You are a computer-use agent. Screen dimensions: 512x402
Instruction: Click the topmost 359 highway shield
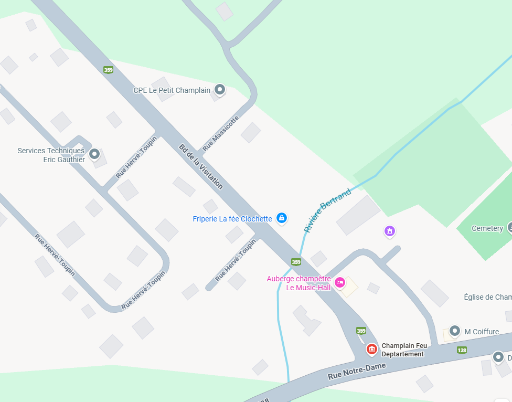coord(109,70)
